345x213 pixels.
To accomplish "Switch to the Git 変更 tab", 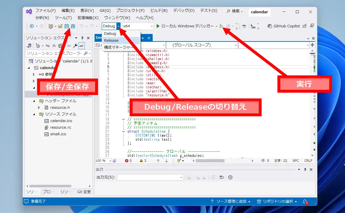I will point(84,192).
